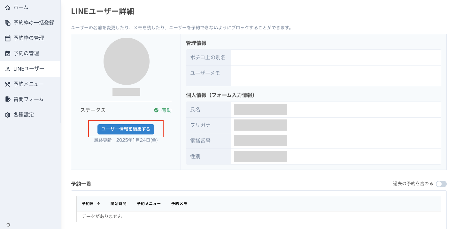The width and height of the screenshot is (456, 229).
Task: Toggle 過去の予約を含める switch
Action: [x=441, y=184]
